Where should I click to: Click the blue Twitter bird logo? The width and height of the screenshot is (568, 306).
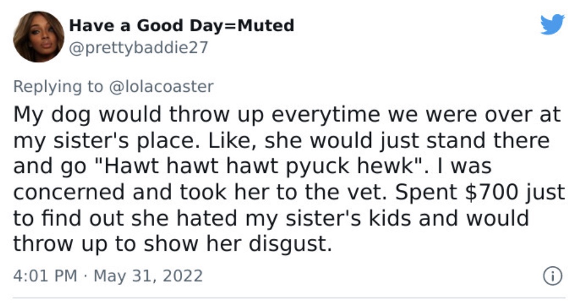(552, 24)
